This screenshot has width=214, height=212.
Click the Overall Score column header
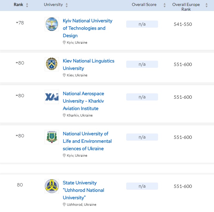[x=144, y=5]
